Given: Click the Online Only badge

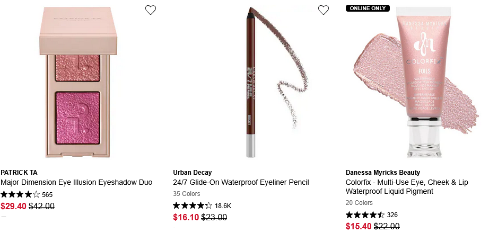Looking at the screenshot, I should 368,8.
